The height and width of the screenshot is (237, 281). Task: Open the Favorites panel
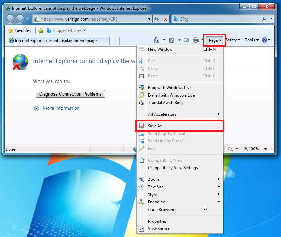20,30
